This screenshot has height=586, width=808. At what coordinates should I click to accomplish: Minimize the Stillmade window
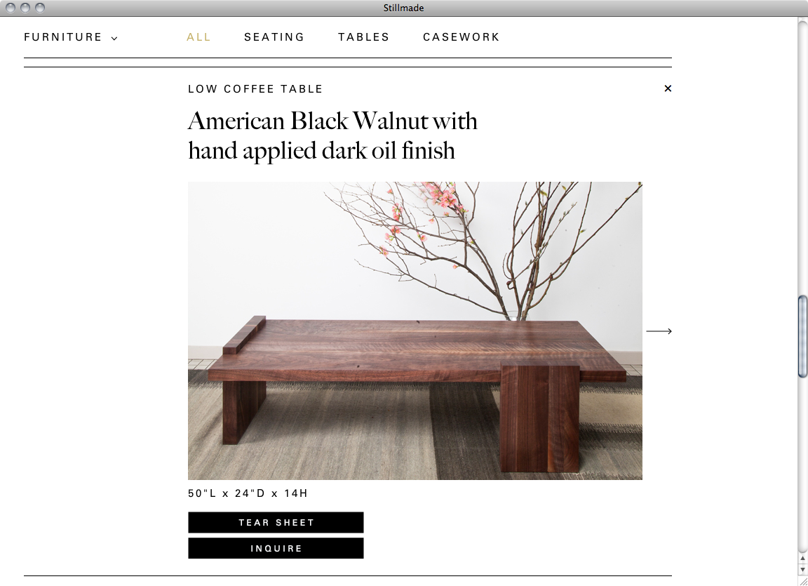click(x=25, y=8)
